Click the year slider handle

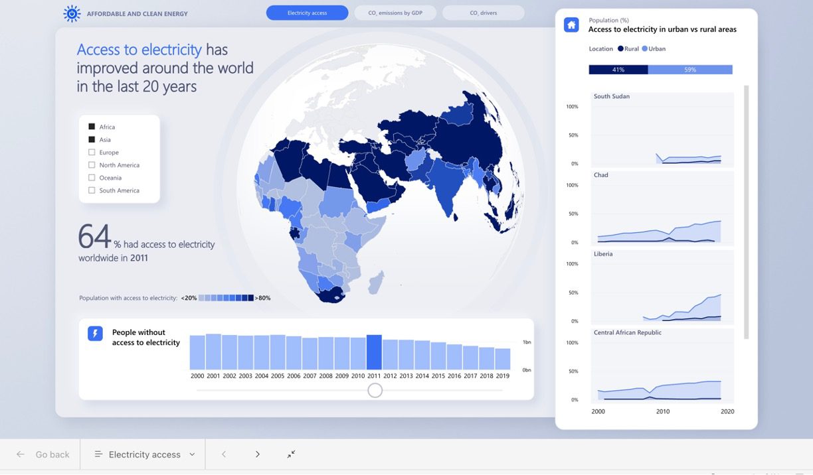375,390
